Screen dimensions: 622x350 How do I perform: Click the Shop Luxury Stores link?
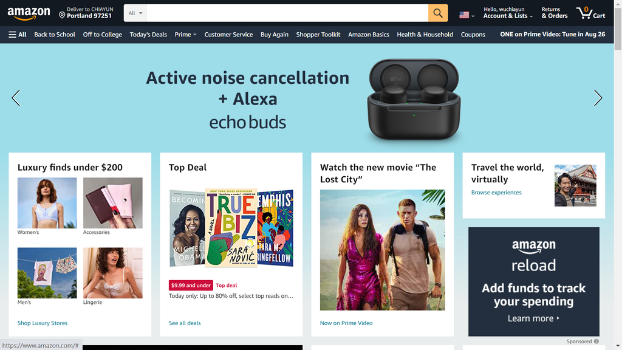click(43, 323)
